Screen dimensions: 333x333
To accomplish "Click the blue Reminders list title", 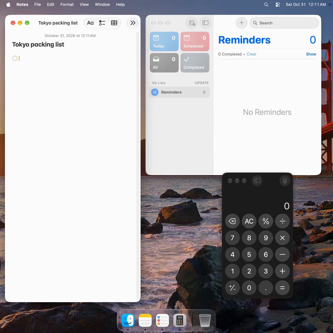I will (x=245, y=40).
